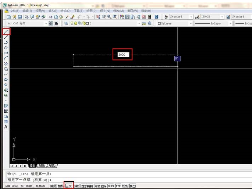Click the Save icon
Screen dimensions: 252x189
20,17
